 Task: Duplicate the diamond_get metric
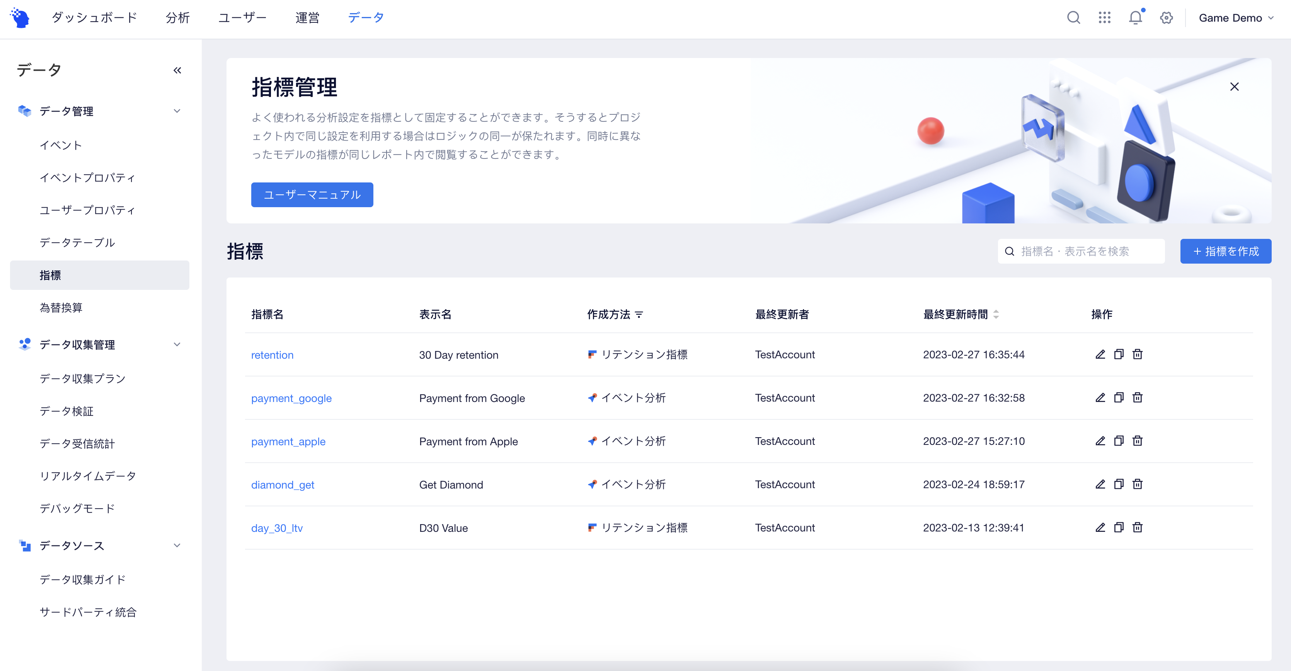pos(1119,485)
